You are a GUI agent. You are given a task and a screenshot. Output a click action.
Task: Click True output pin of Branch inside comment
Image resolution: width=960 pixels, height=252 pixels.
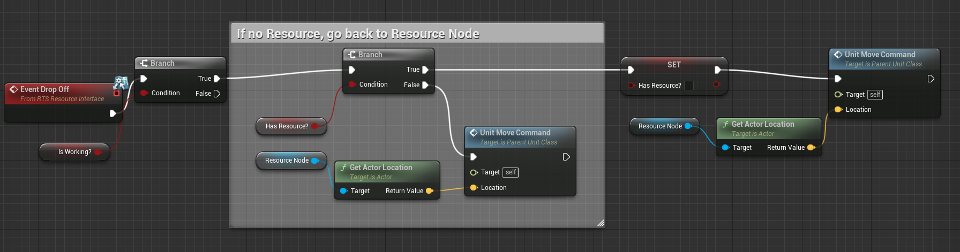pos(425,70)
